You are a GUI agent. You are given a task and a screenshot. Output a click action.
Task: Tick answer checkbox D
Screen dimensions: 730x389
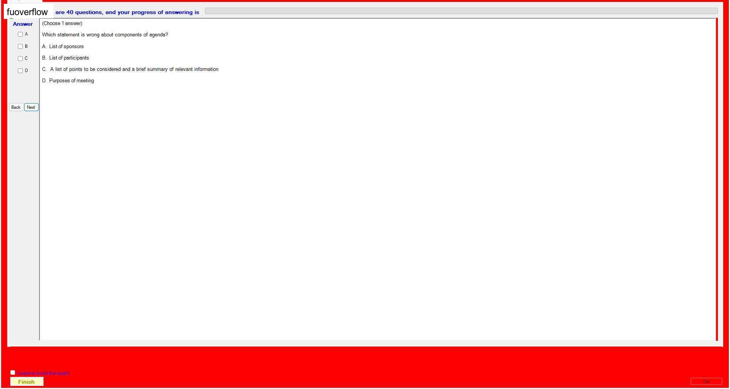tap(20, 71)
